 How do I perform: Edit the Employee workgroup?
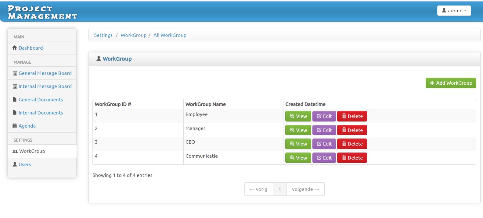click(x=324, y=116)
